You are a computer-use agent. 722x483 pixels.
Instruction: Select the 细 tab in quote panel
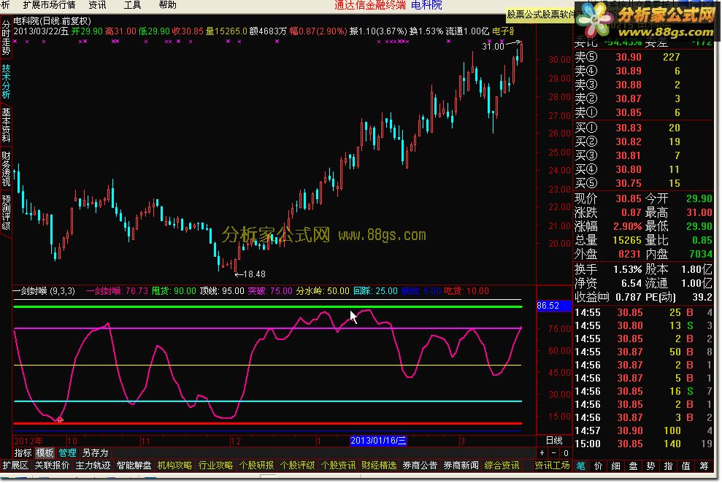point(615,466)
